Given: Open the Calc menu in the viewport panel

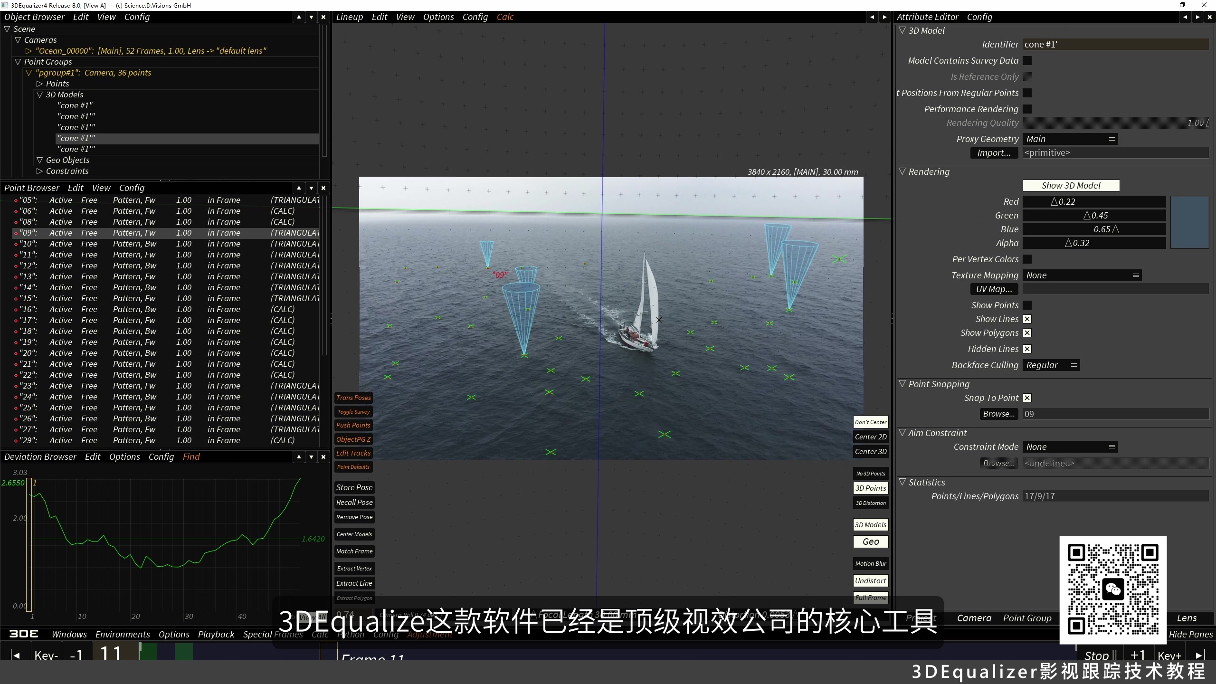Looking at the screenshot, I should pyautogui.click(x=504, y=17).
